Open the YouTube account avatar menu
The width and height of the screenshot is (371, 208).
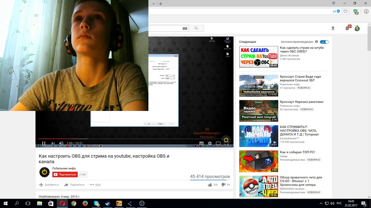pyautogui.click(x=357, y=28)
